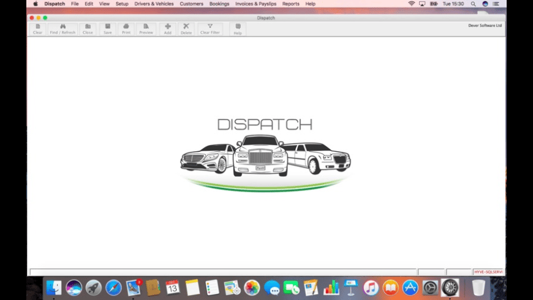This screenshot has height=300, width=533.
Task: Open the Bookings menu
Action: pos(219,4)
